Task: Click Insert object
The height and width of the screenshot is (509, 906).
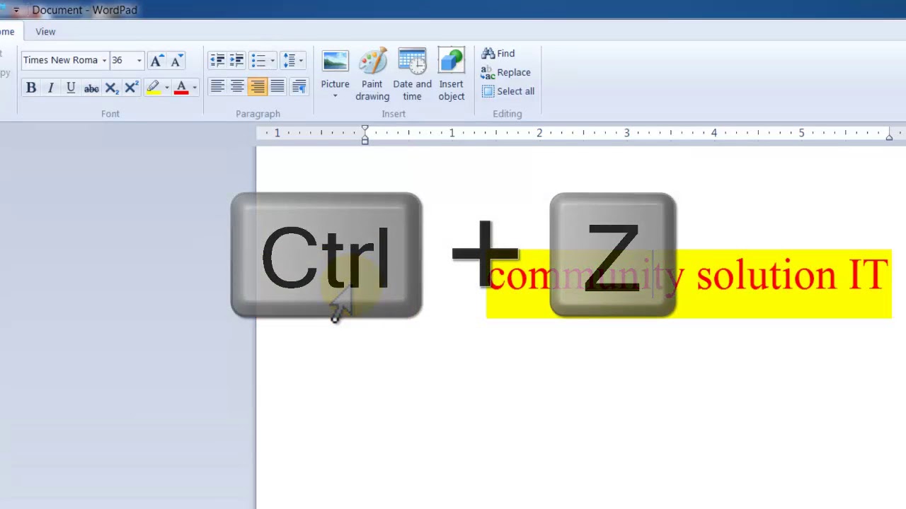Action: [x=451, y=75]
